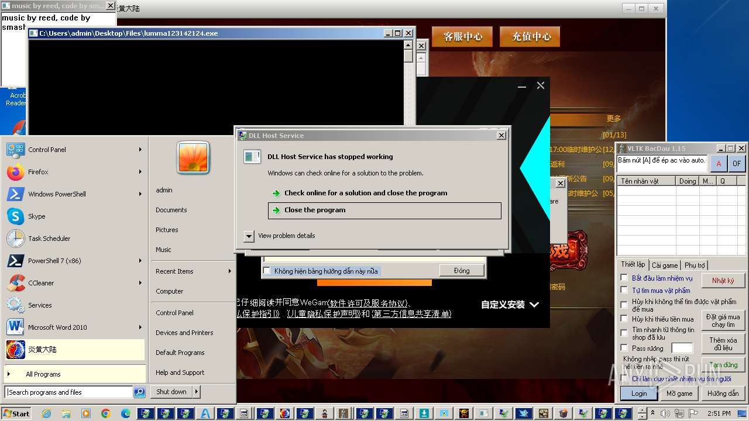Enable 'Bắt đầu làm nhiệm vụ' checkbox
Viewport: 749px width, 421px height.
(624, 278)
